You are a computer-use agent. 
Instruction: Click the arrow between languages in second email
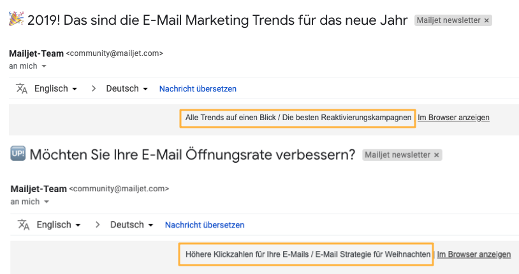98,224
